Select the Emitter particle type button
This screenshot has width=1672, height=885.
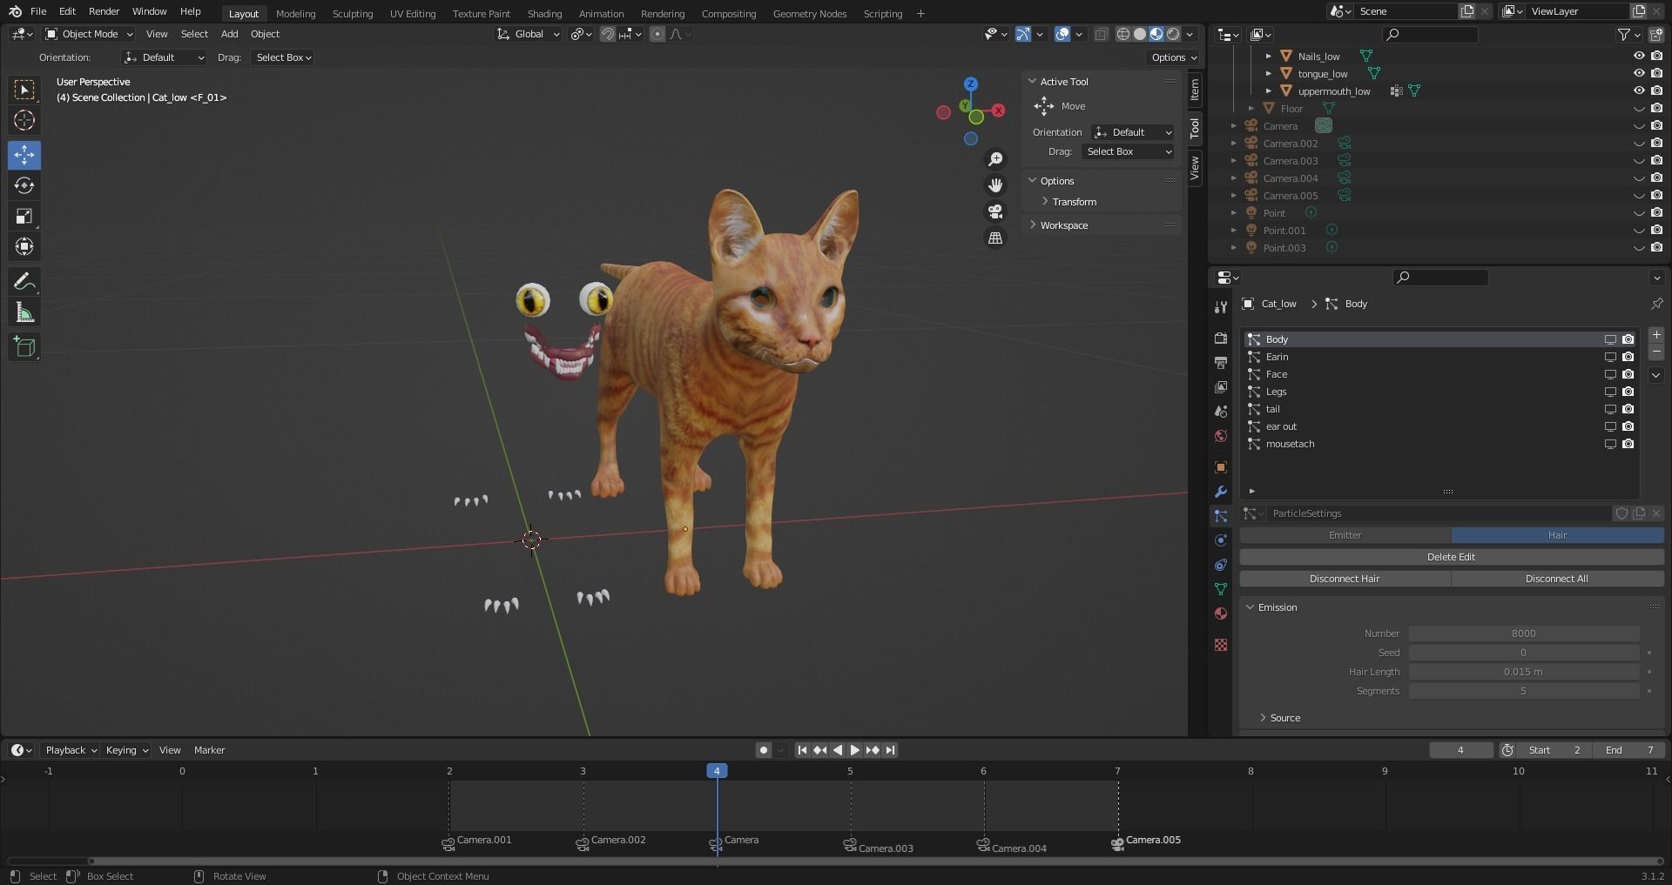point(1345,535)
